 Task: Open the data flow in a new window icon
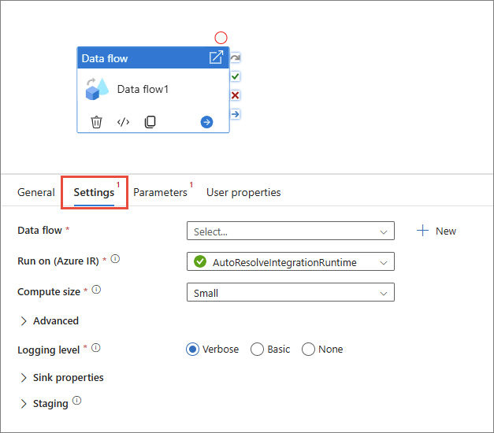(216, 57)
